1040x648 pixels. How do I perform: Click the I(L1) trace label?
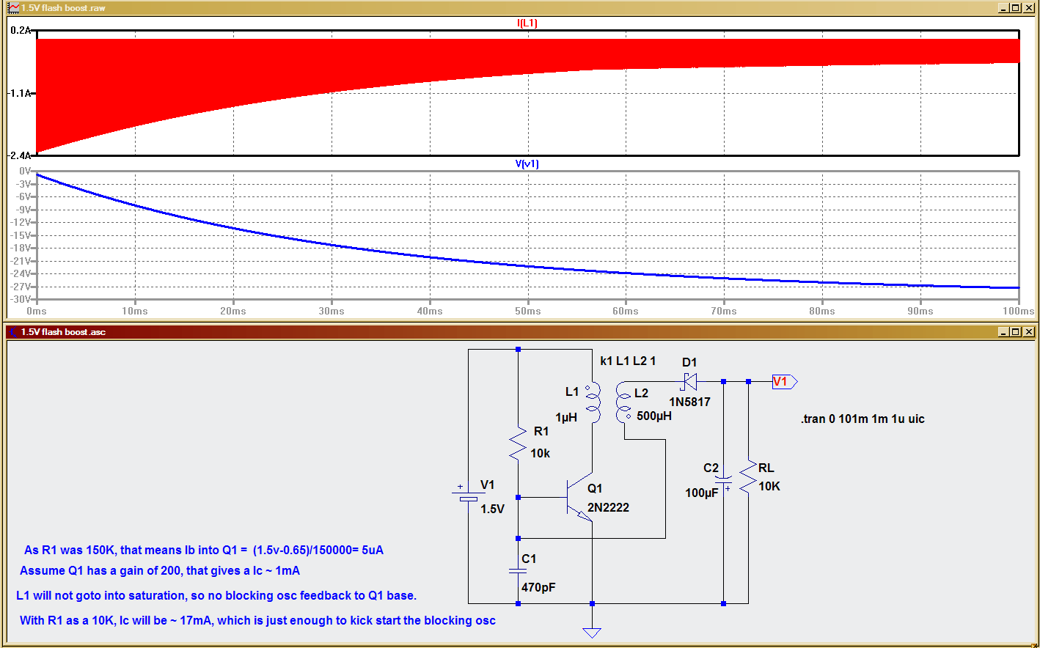[527, 23]
